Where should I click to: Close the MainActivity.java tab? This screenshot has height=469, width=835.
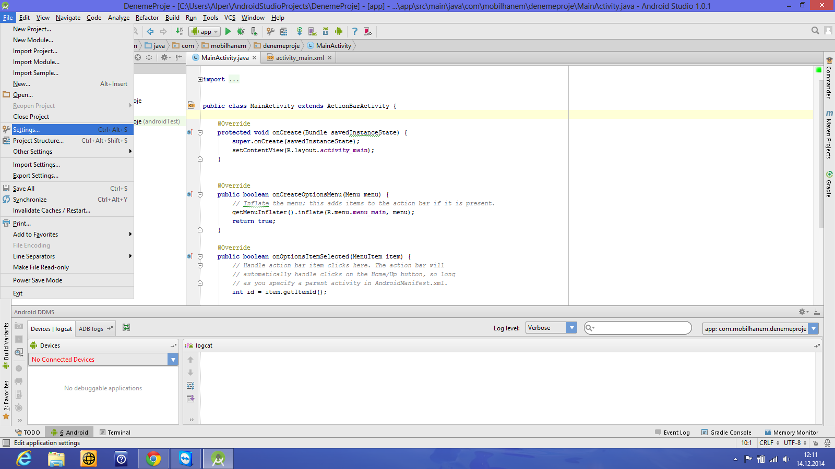pyautogui.click(x=255, y=58)
